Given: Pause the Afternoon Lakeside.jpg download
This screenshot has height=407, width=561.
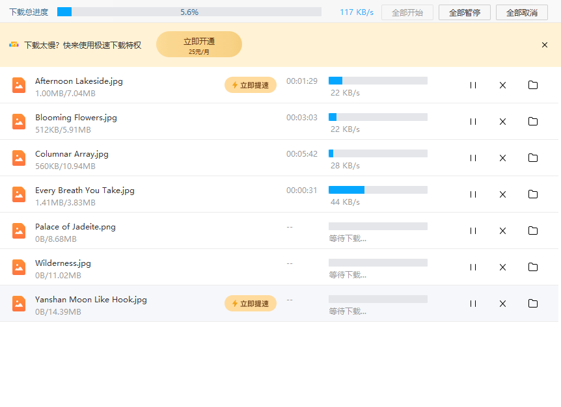Looking at the screenshot, I should pos(473,85).
